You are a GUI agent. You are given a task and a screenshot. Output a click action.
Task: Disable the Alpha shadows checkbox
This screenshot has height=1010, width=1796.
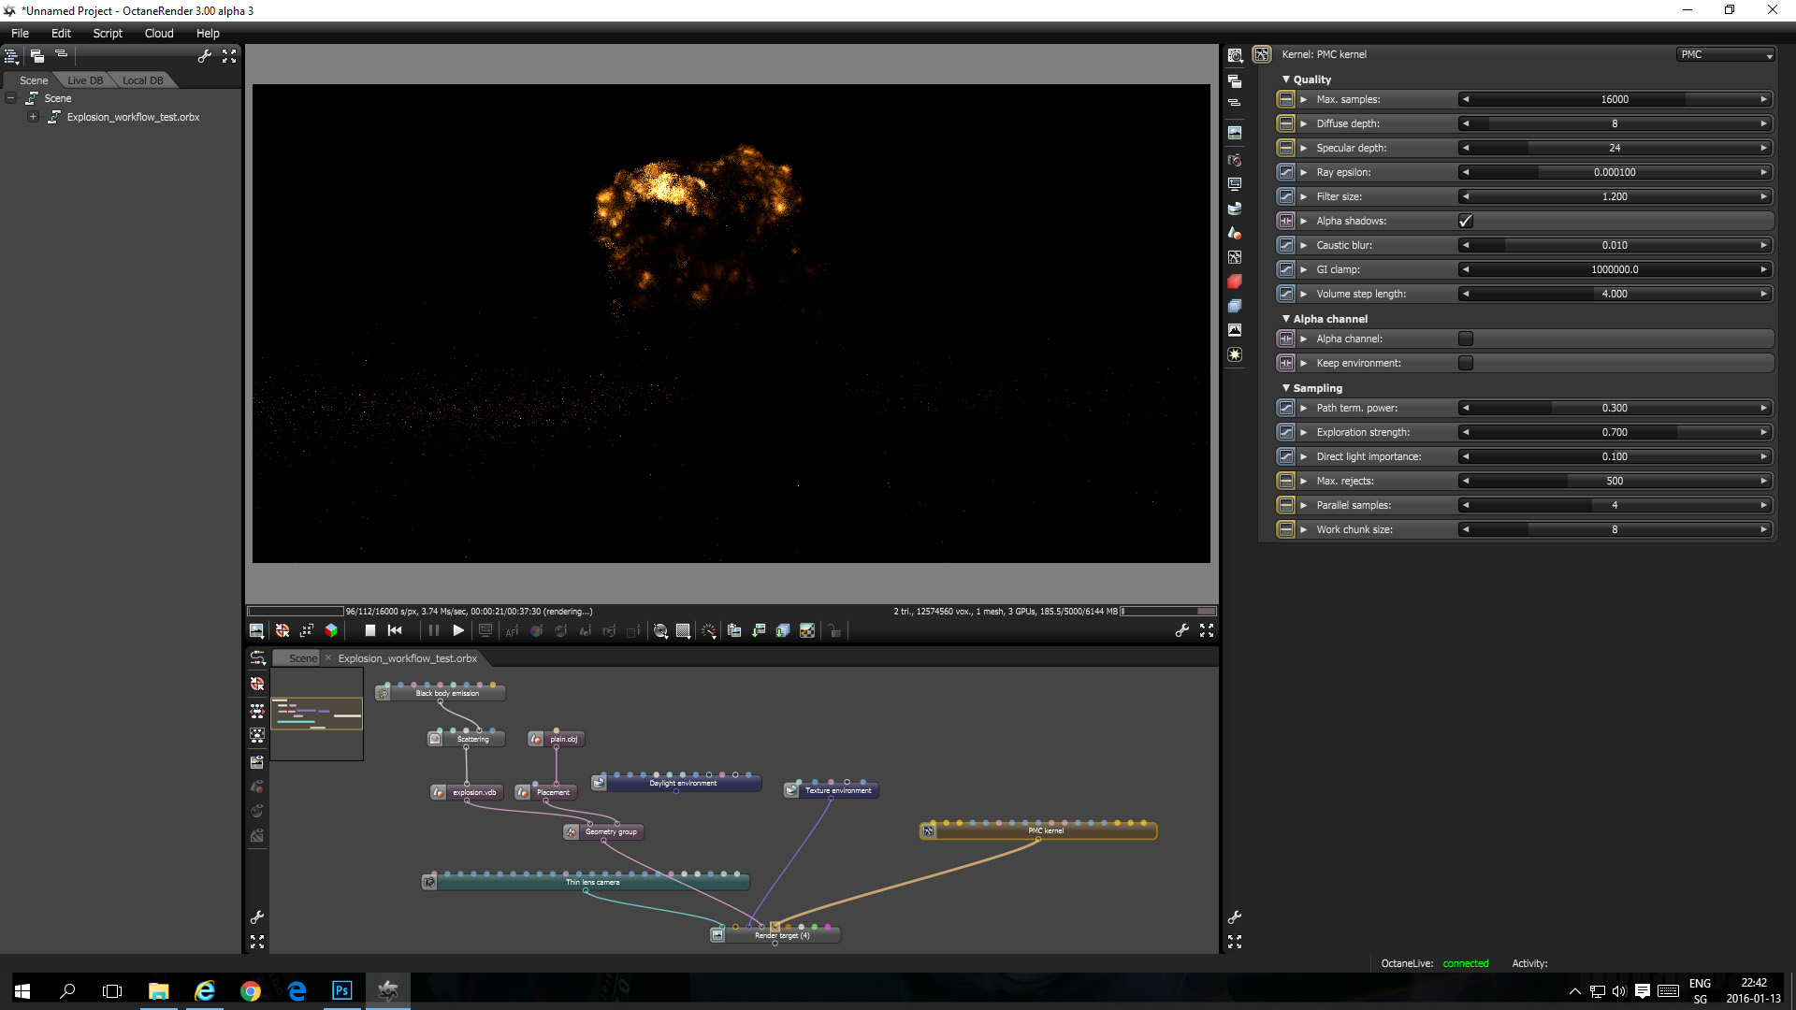[x=1465, y=221]
